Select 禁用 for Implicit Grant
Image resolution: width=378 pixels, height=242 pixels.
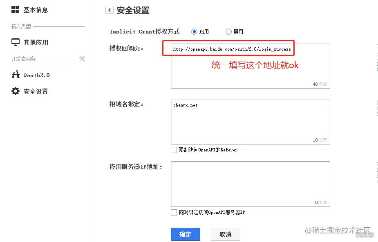[x=228, y=31]
